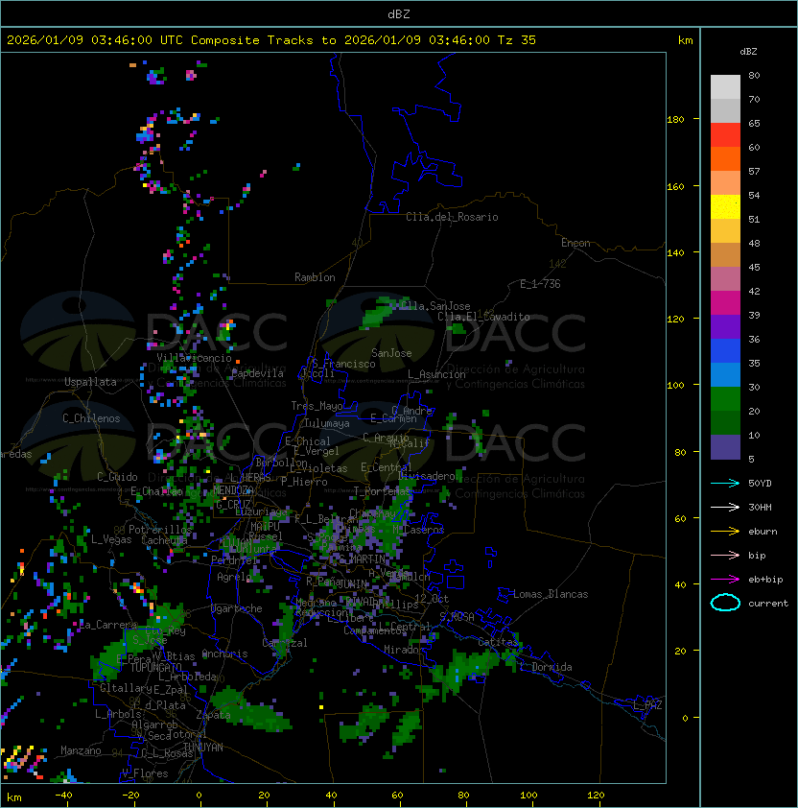Image resolution: width=798 pixels, height=808 pixels.
Task: Click the V_Flores map label
Action: click(x=145, y=773)
